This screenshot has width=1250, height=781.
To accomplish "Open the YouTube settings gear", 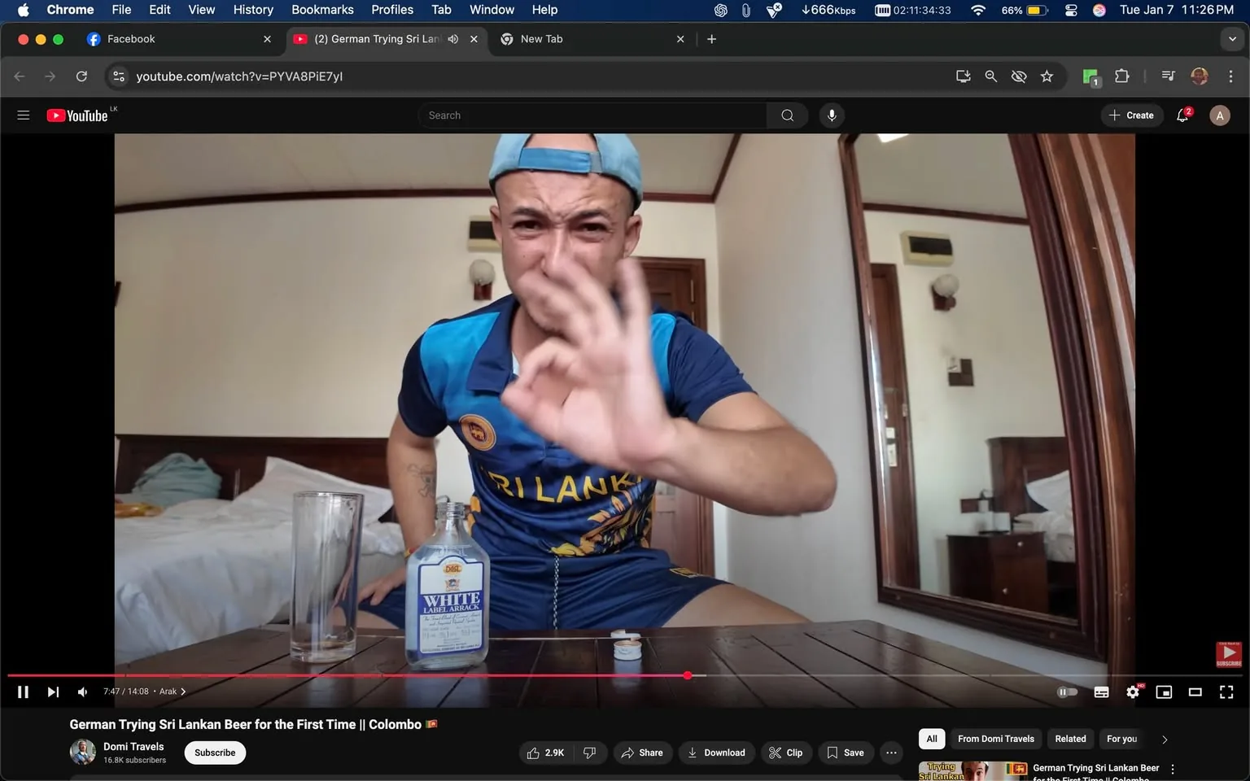I will (x=1132, y=692).
